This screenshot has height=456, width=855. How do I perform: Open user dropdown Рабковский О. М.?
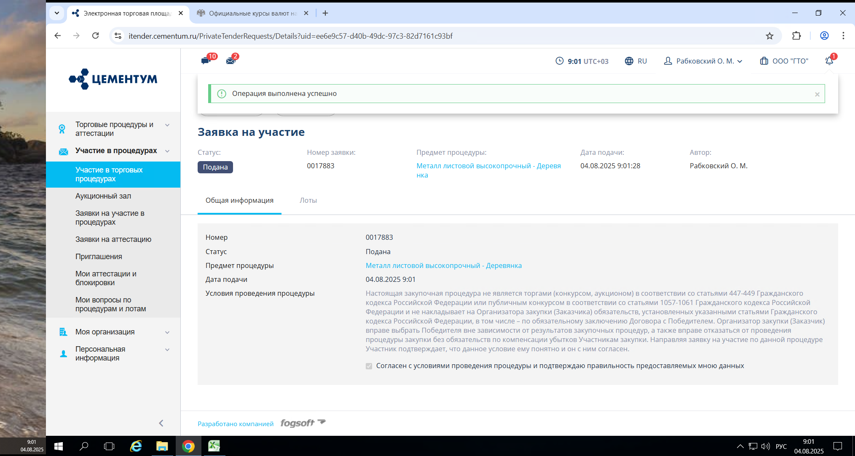pyautogui.click(x=703, y=61)
